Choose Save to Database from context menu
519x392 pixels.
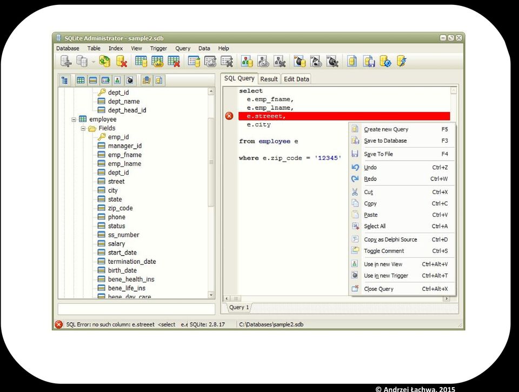[x=402, y=141]
